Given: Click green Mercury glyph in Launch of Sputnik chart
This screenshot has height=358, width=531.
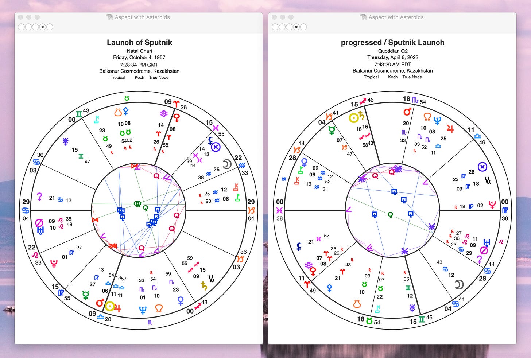Looking at the screenshot, I should 86,295.
